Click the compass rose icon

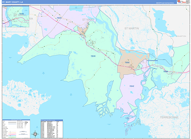tap(35, 133)
